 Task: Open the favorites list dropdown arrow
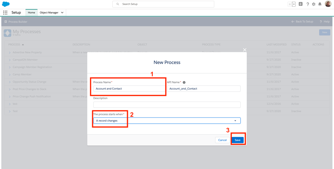[x=294, y=4]
